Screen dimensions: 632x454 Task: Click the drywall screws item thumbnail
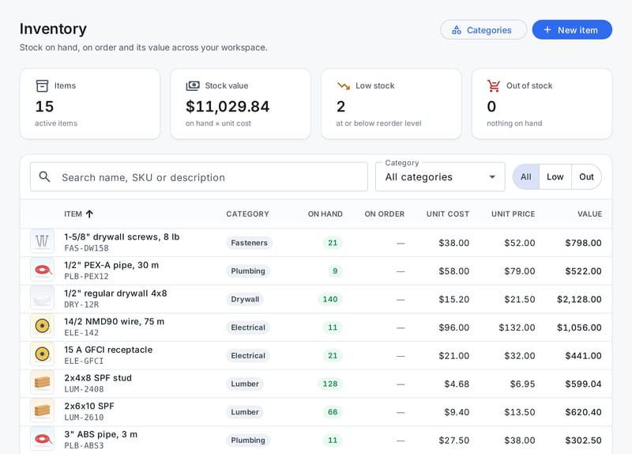click(43, 241)
